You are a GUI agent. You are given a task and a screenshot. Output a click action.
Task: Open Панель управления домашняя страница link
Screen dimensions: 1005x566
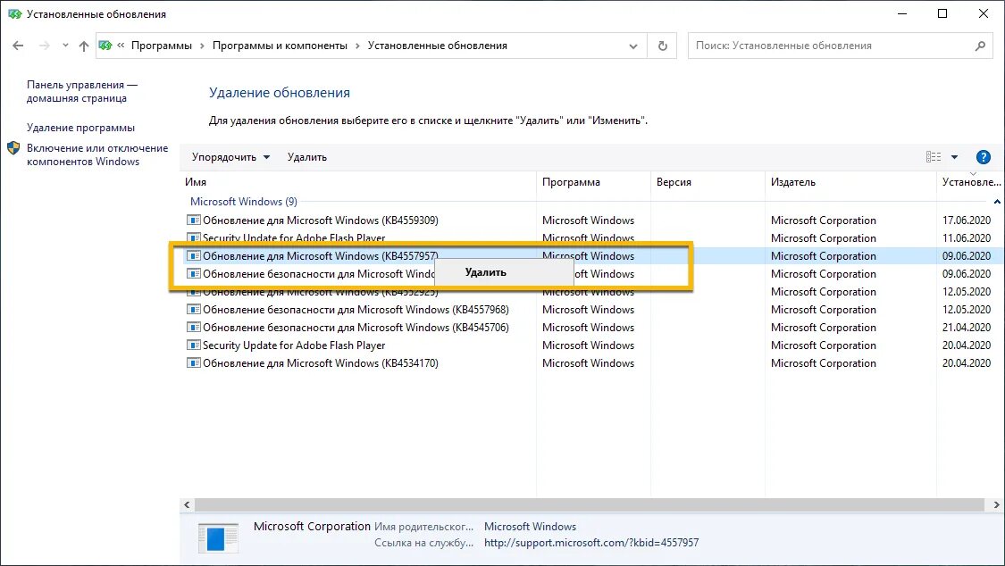coord(82,92)
